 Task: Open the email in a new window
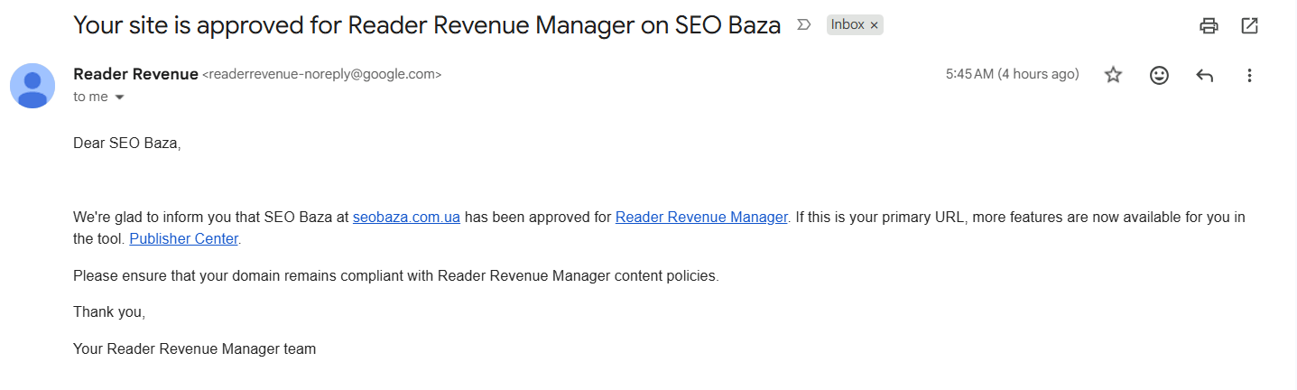(x=1249, y=26)
